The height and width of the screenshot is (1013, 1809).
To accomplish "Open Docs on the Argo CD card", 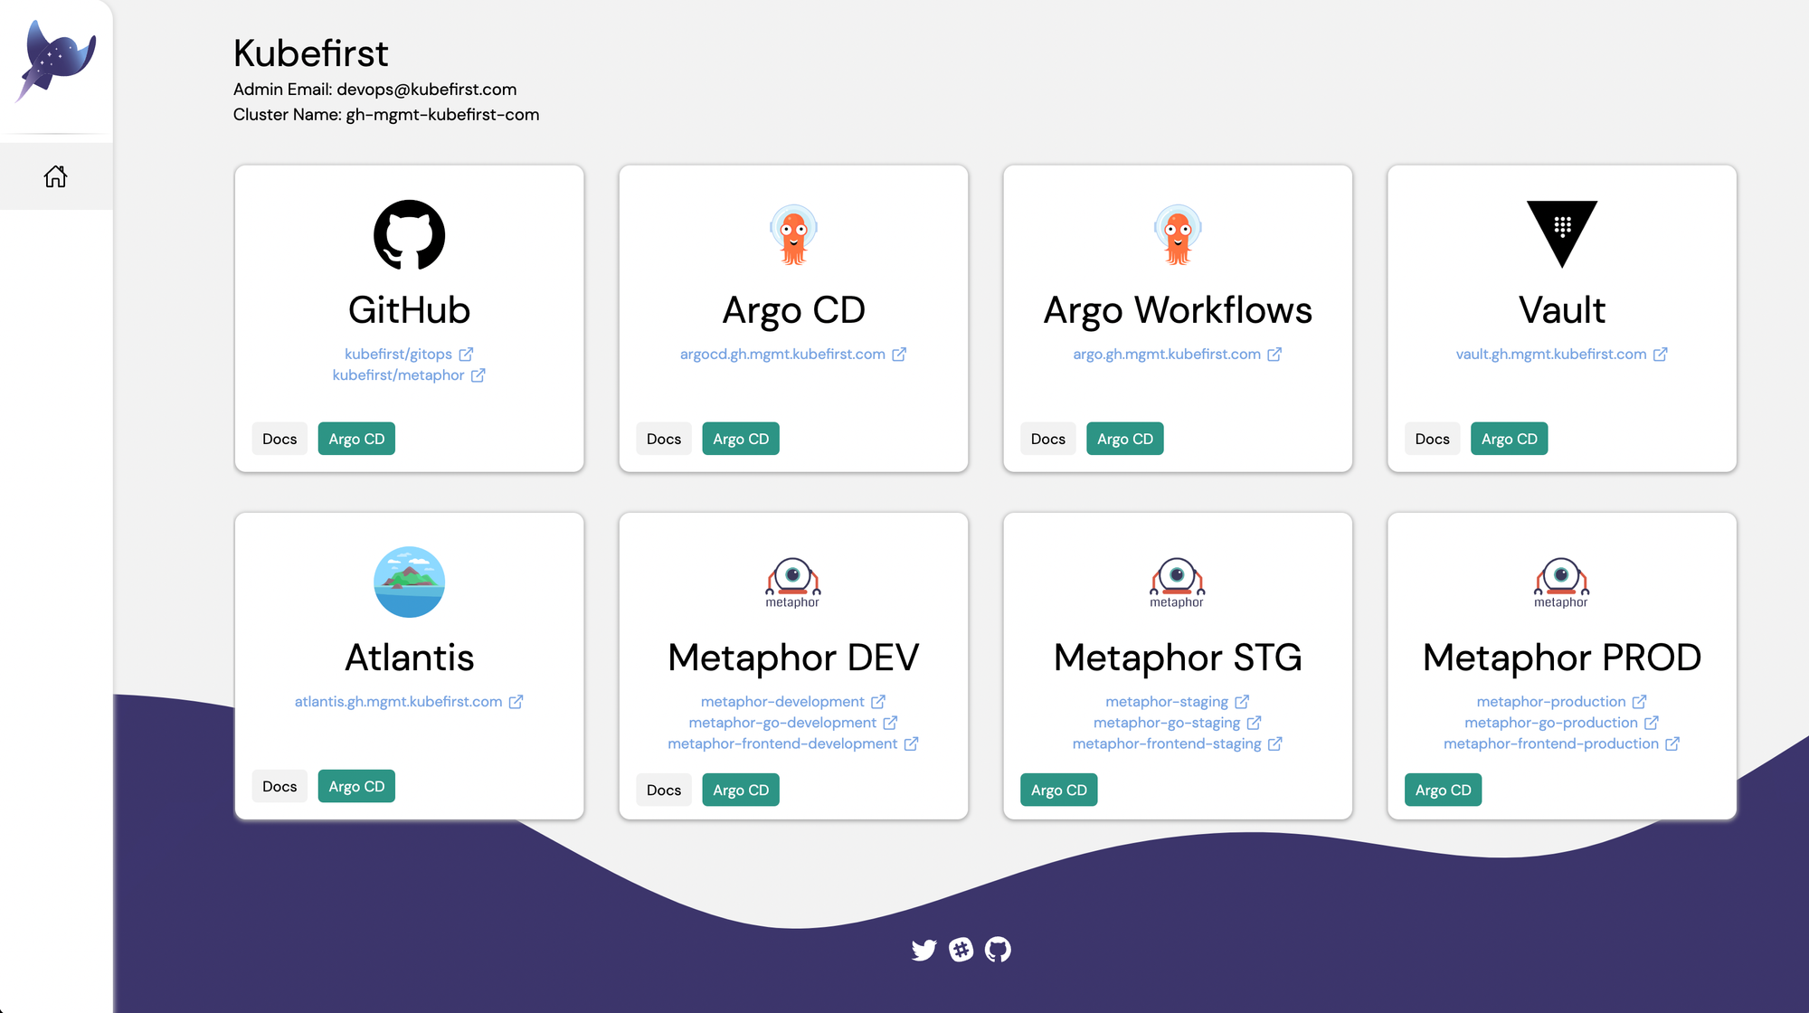I will 664,439.
